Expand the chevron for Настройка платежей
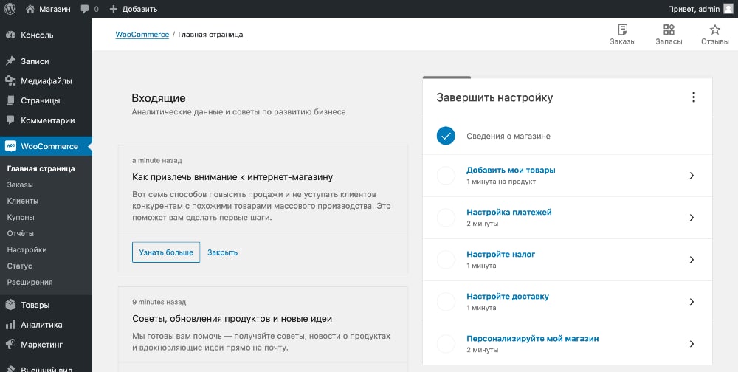This screenshot has width=738, height=372. tap(692, 218)
